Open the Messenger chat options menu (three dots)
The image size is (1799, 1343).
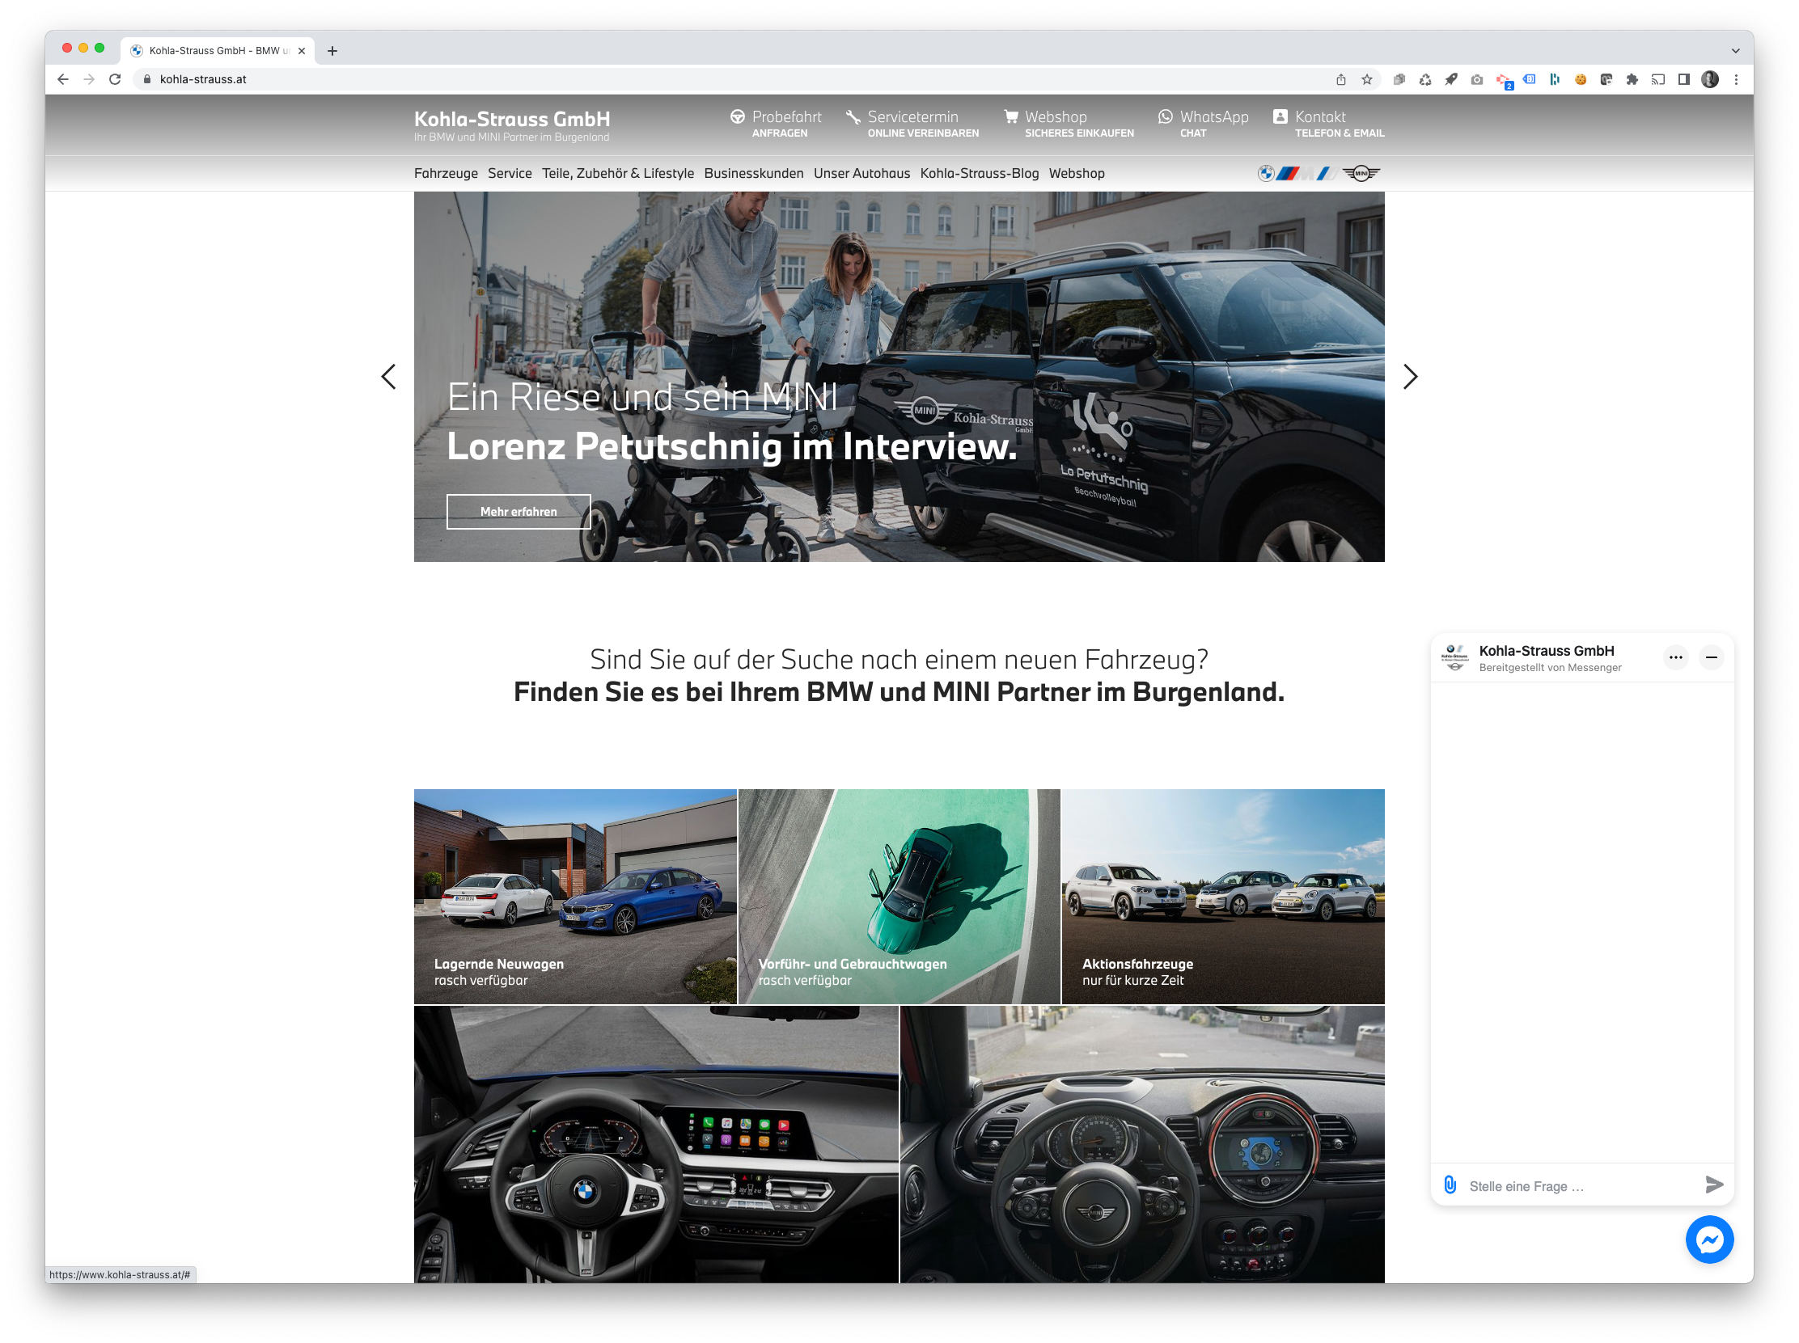pyautogui.click(x=1675, y=657)
